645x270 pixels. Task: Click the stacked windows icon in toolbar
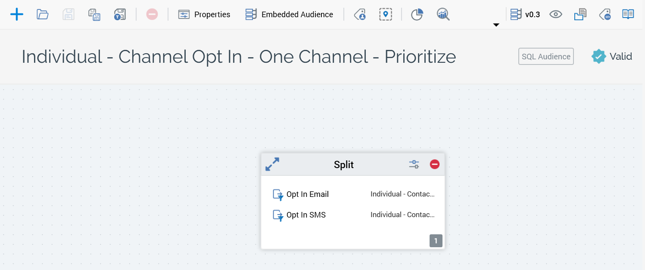click(580, 14)
